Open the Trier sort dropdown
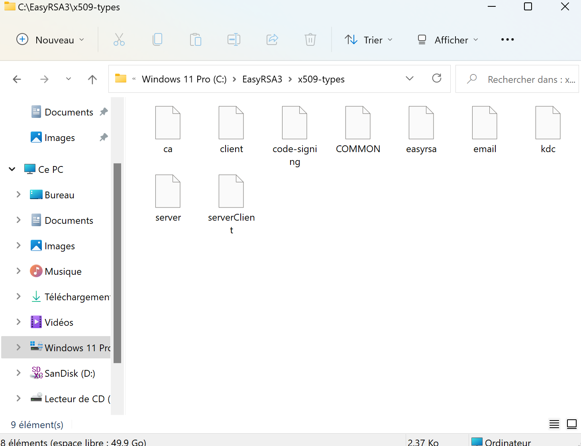Image resolution: width=581 pixels, height=446 pixels. (x=369, y=40)
